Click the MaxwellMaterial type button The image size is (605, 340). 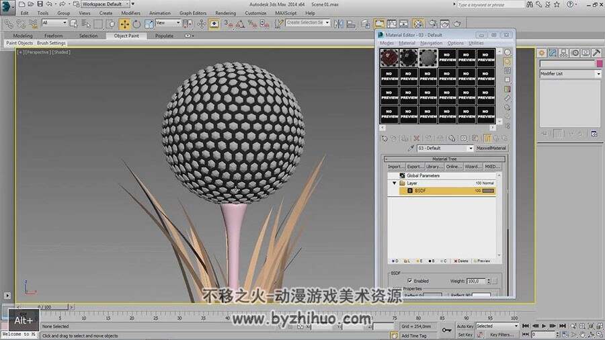tap(491, 148)
